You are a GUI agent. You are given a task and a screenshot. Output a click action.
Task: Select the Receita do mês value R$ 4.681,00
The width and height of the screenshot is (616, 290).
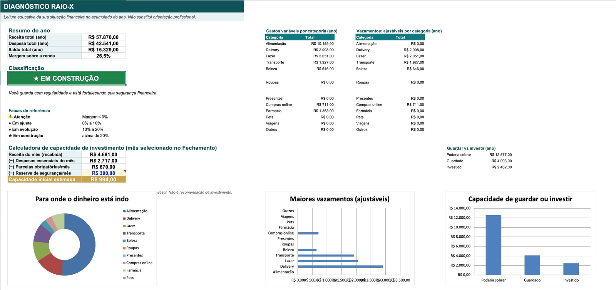pos(104,154)
